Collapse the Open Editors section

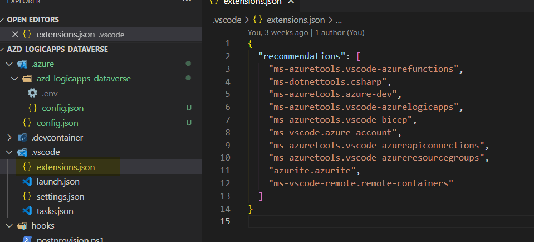(x=3, y=20)
